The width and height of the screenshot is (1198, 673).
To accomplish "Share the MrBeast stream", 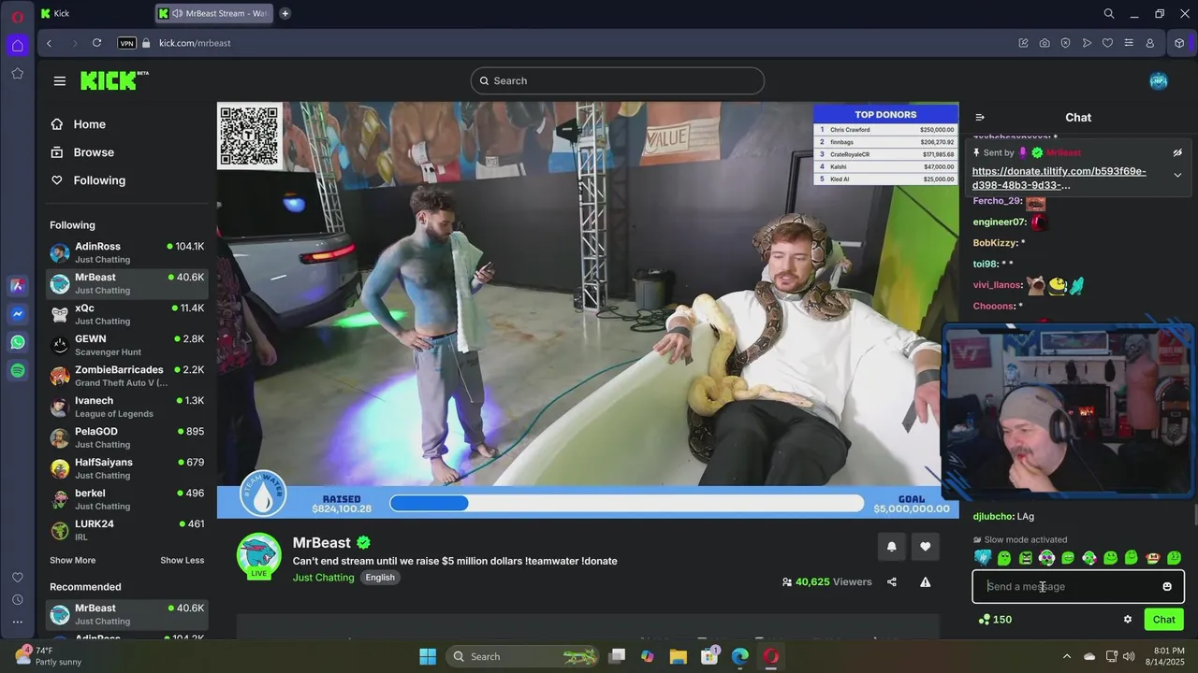I will [892, 581].
